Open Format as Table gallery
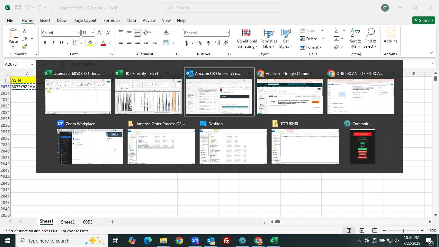Viewport: 439px width, 247px height. pos(268,39)
